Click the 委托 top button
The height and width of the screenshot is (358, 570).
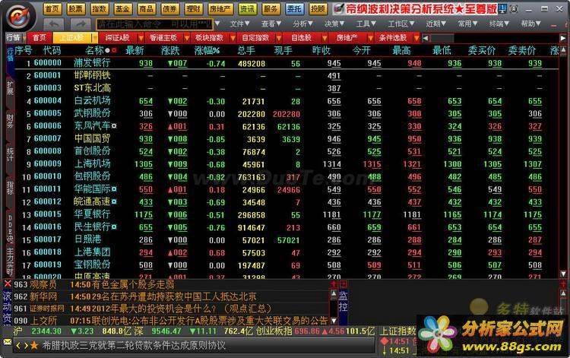coord(293,9)
